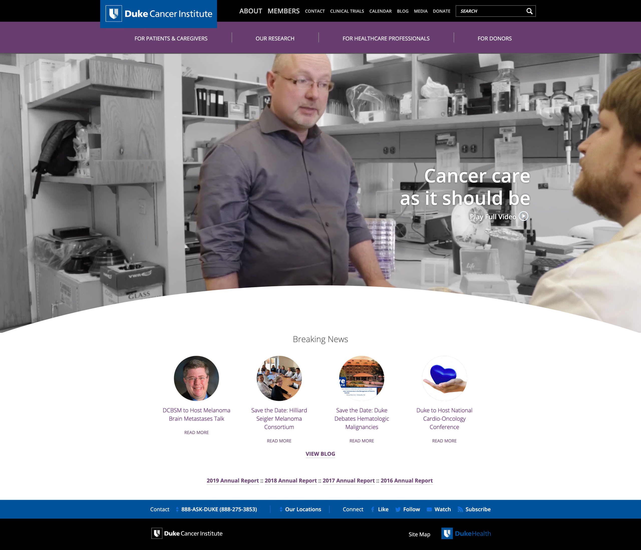
Task: Select the Our Research tab
Action: click(x=275, y=38)
